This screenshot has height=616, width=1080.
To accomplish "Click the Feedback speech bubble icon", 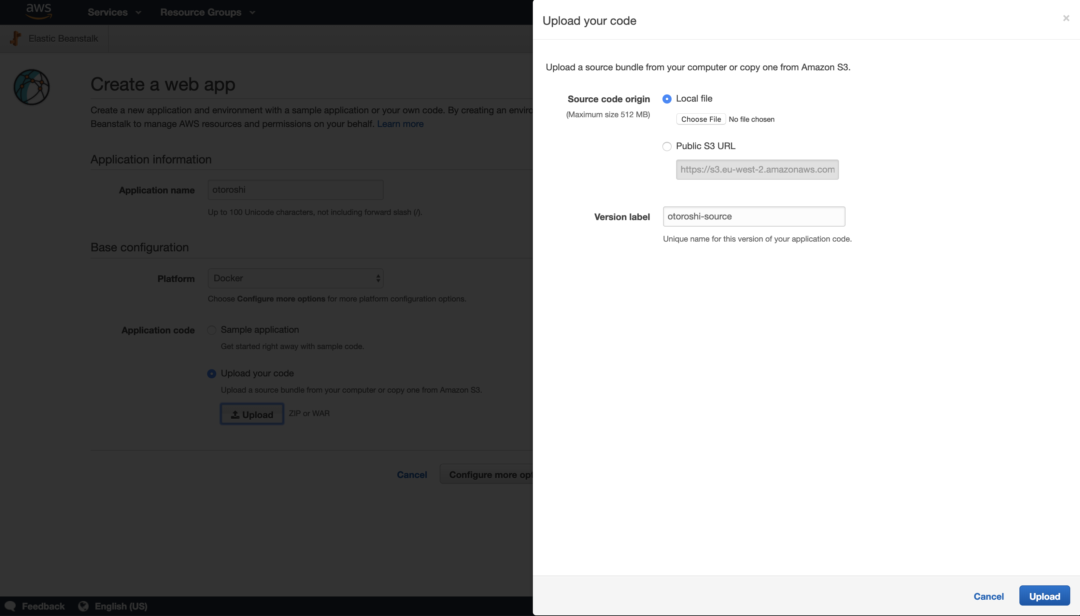I will coord(10,606).
